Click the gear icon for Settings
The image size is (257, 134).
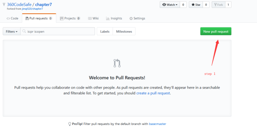(x=131, y=18)
